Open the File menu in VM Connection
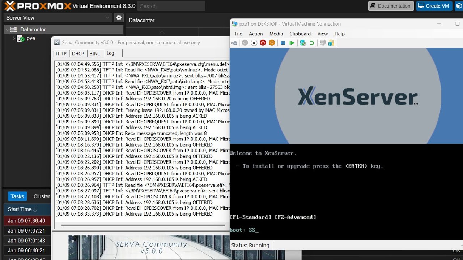The image size is (463, 260). click(238, 34)
